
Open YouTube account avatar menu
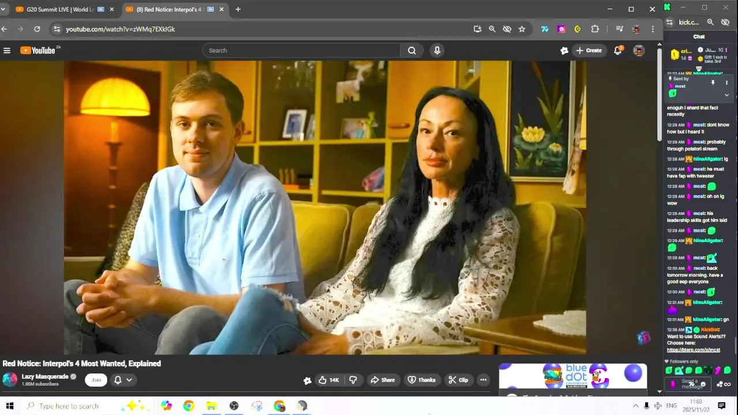[x=639, y=51]
